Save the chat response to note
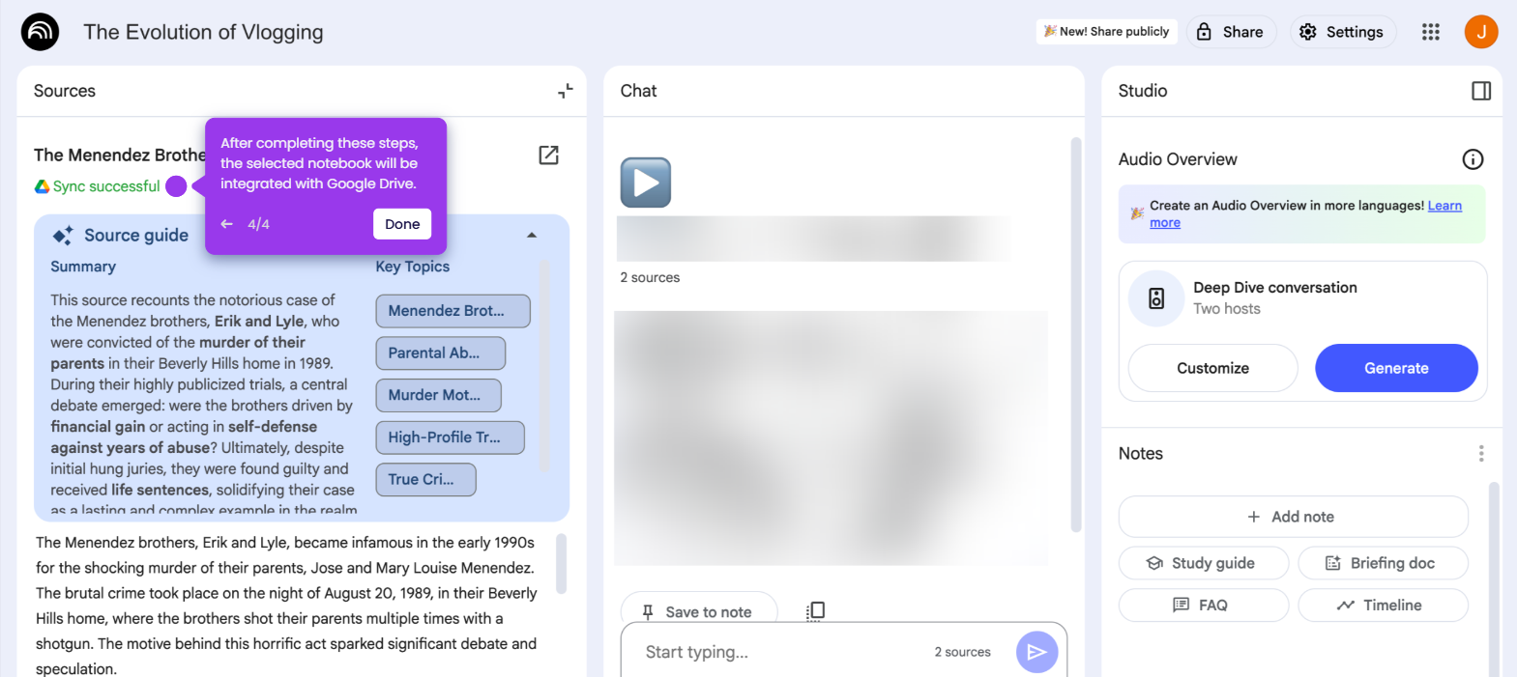Image resolution: width=1517 pixels, height=677 pixels. pos(698,611)
